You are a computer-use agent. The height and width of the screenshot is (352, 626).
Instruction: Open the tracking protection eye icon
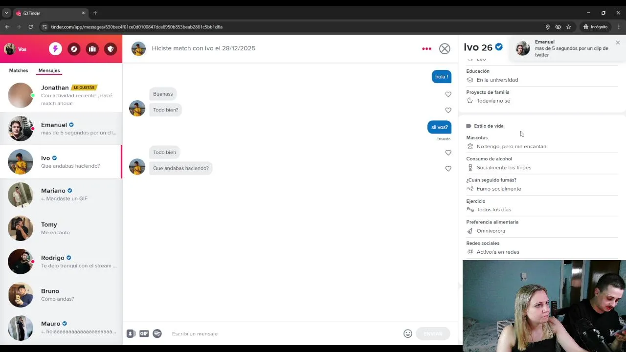(558, 27)
